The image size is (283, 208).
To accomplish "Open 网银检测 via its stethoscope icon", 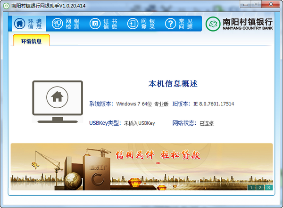I will click(57, 24).
